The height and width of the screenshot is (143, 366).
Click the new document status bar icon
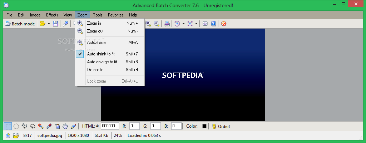point(8,135)
